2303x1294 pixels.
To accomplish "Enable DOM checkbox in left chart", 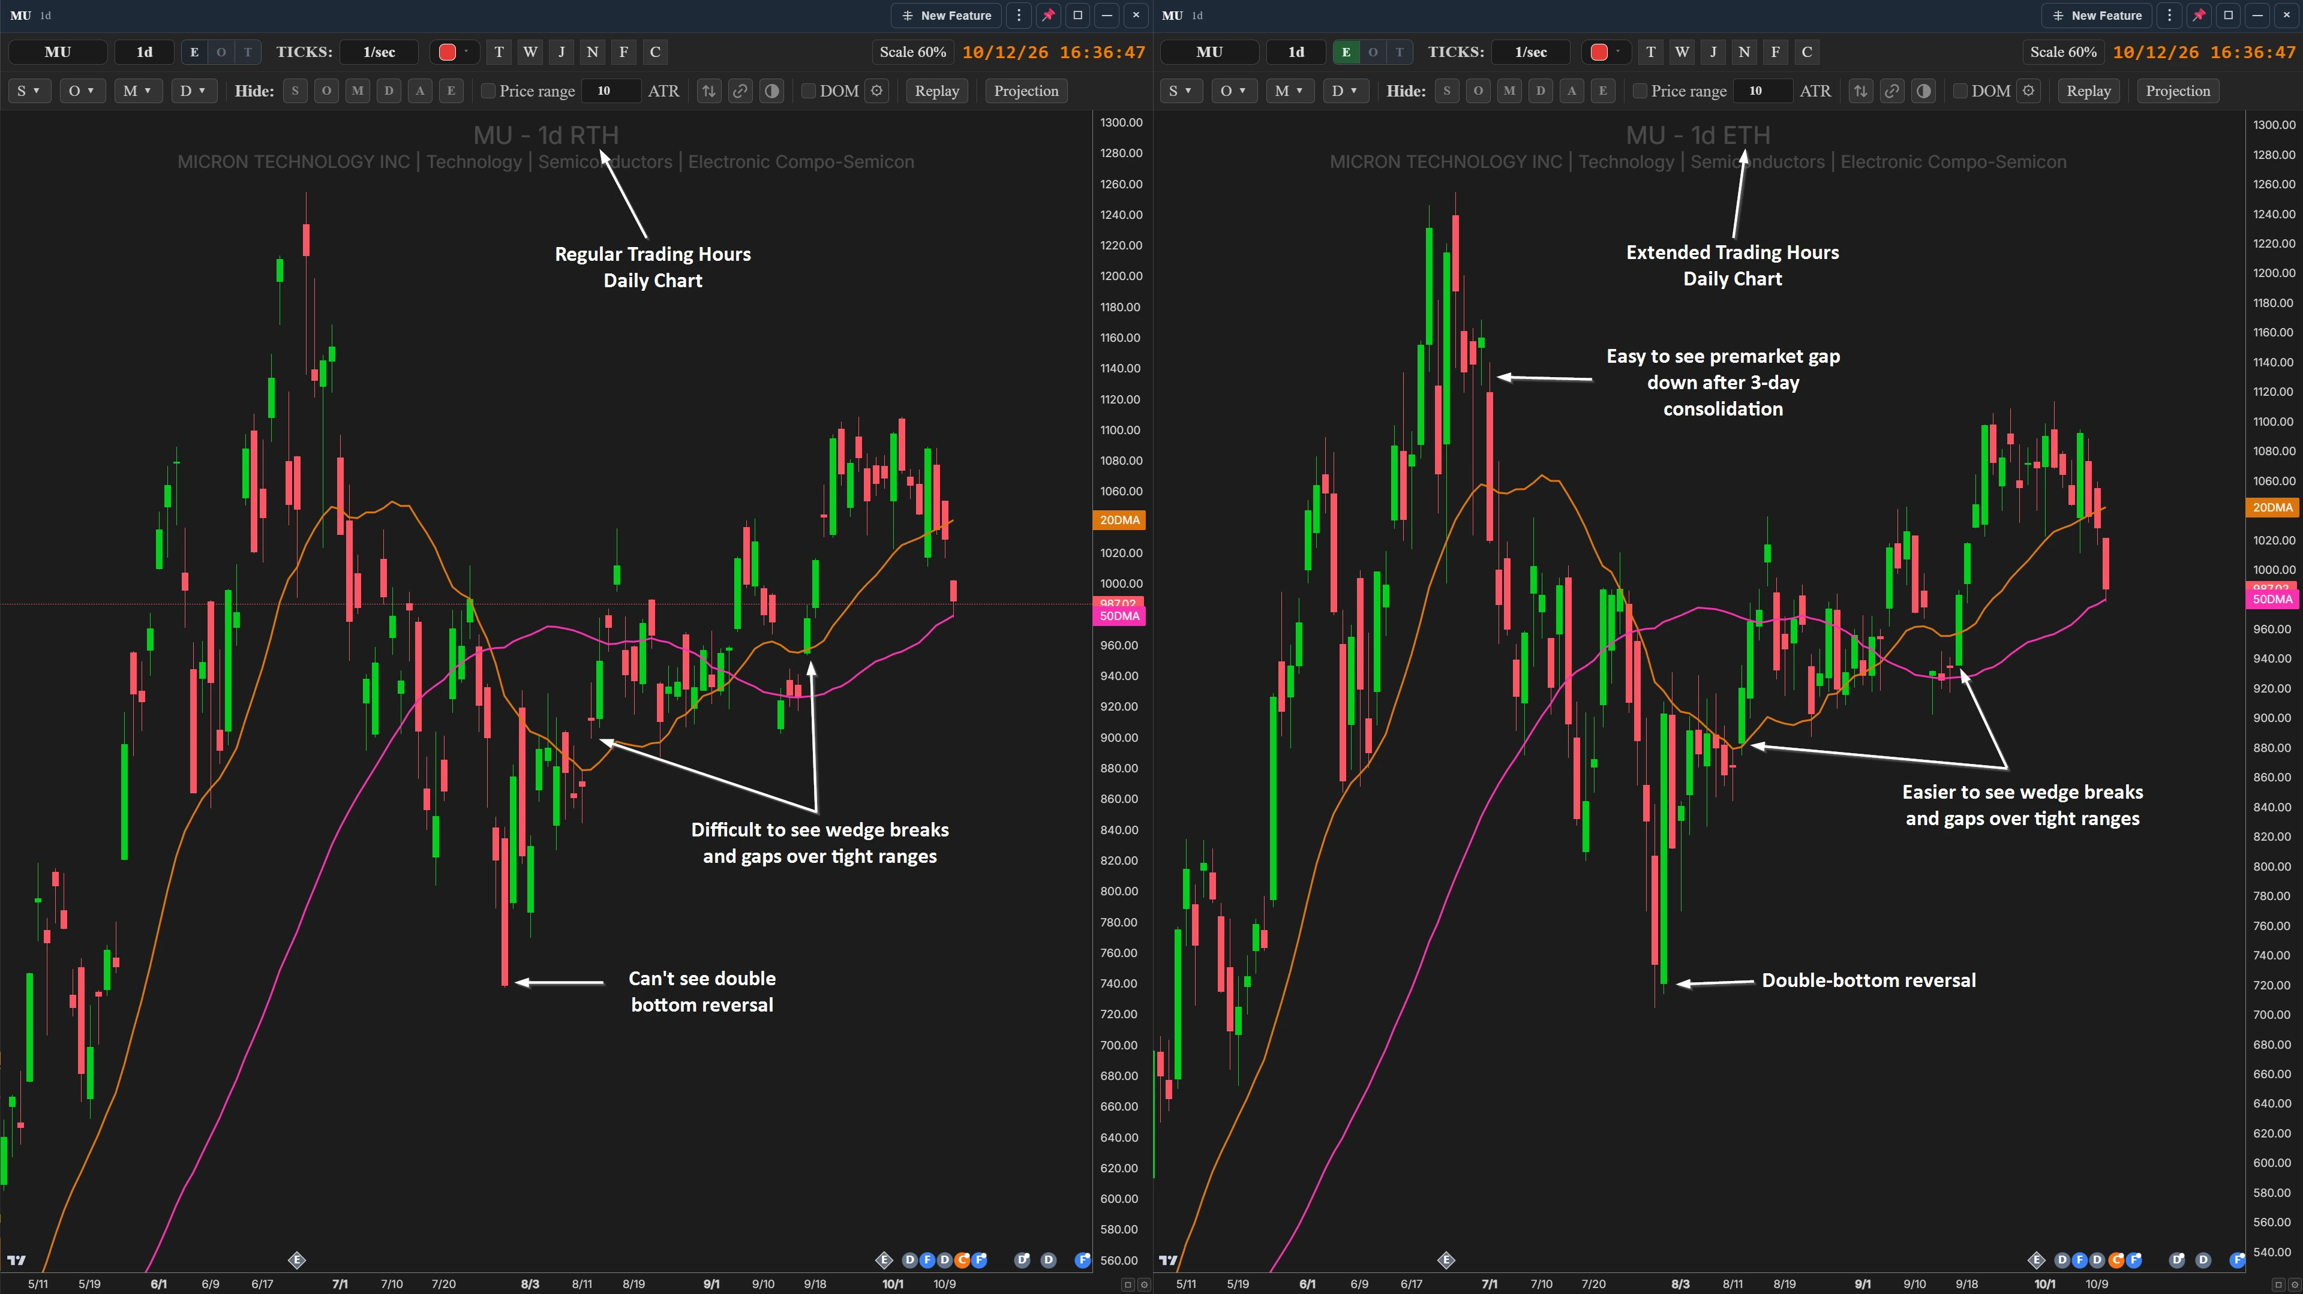I will point(808,91).
